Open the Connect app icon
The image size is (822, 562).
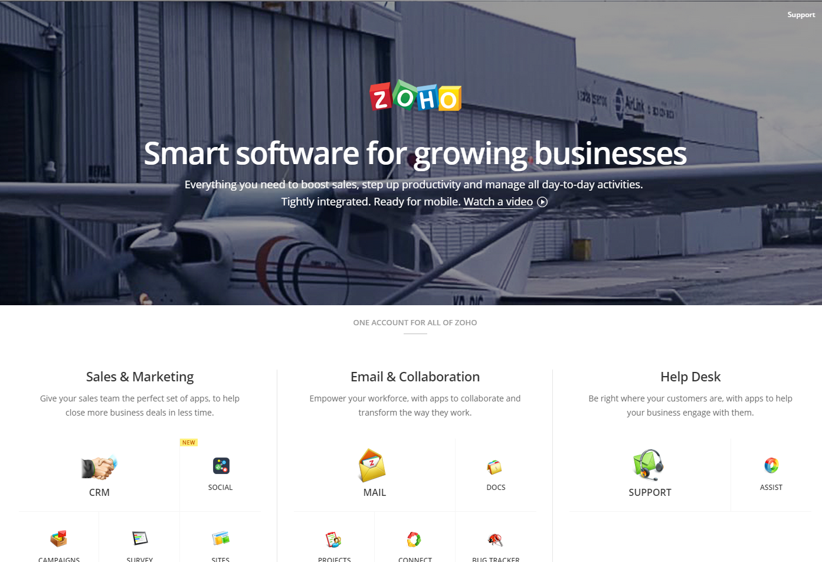[414, 539]
